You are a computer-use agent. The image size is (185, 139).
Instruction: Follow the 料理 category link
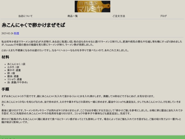[16, 33]
